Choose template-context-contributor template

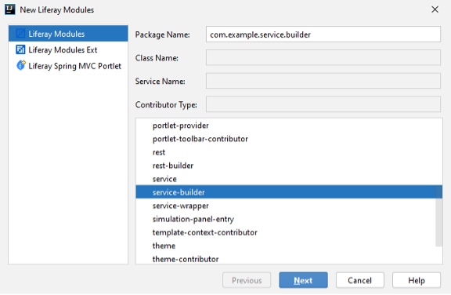coord(289,232)
